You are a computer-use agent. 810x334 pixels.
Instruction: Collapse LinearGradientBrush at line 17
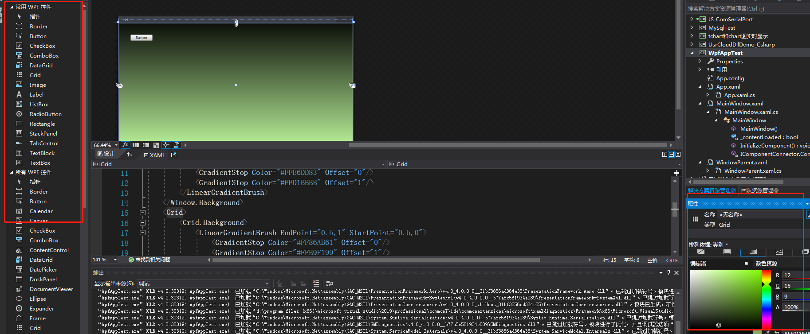point(142,233)
